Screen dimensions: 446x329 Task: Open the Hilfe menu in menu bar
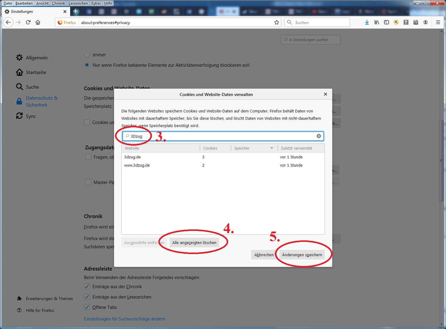108,3
